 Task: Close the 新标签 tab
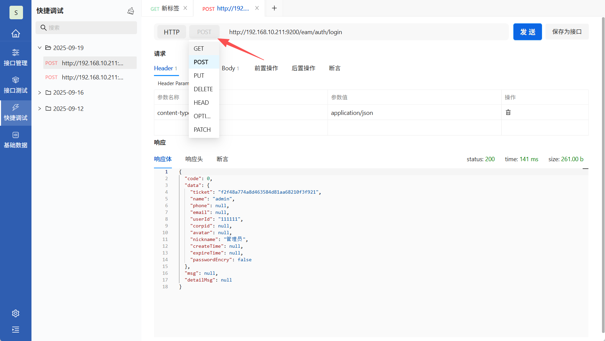click(x=185, y=8)
